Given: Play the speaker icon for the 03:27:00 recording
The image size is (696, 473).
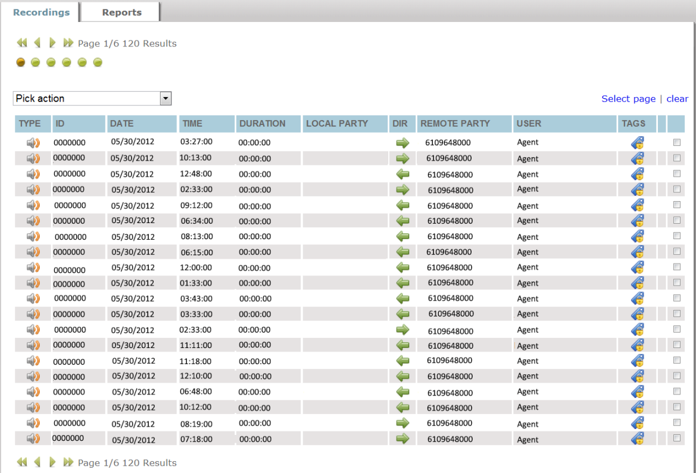Looking at the screenshot, I should 33,143.
